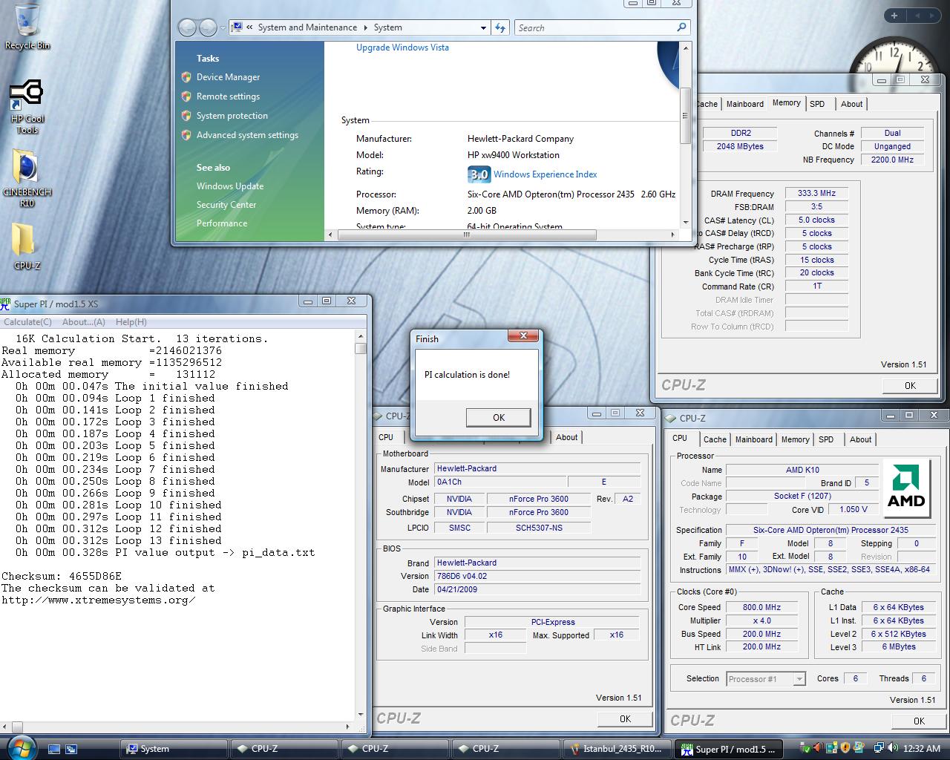This screenshot has height=760, width=950.
Task: Click the network icon in system tray
Action: coord(878,748)
